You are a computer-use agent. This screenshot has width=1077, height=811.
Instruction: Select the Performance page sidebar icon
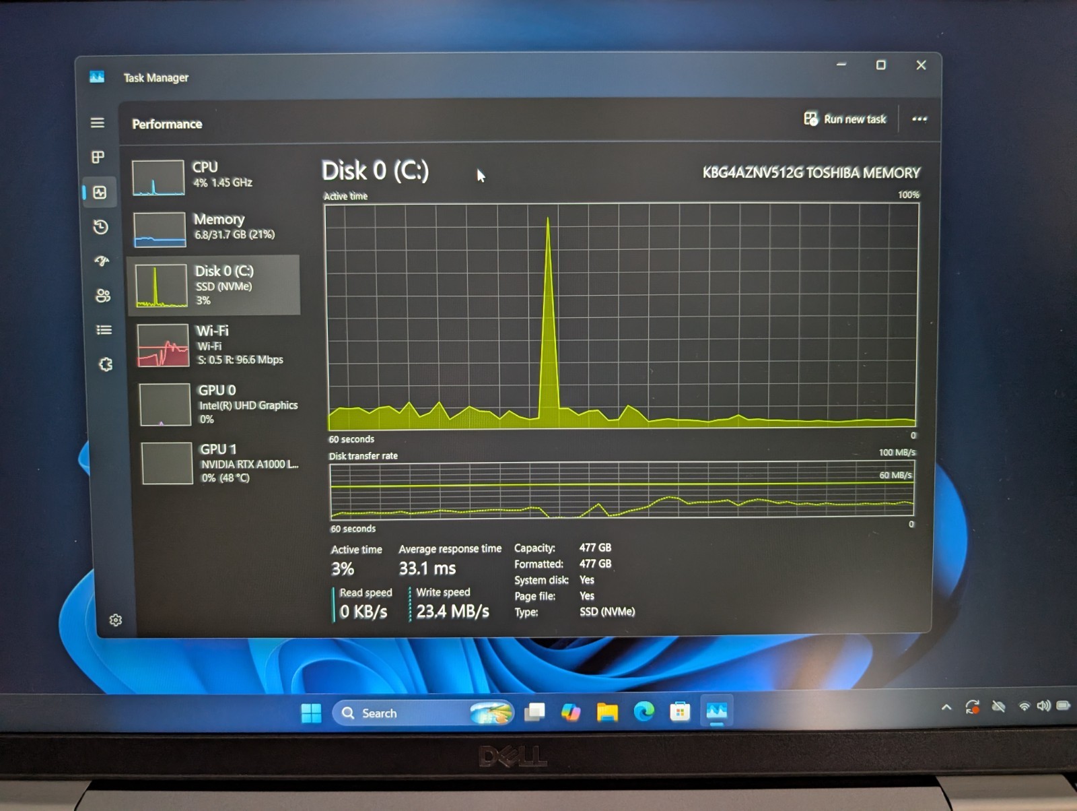[100, 193]
